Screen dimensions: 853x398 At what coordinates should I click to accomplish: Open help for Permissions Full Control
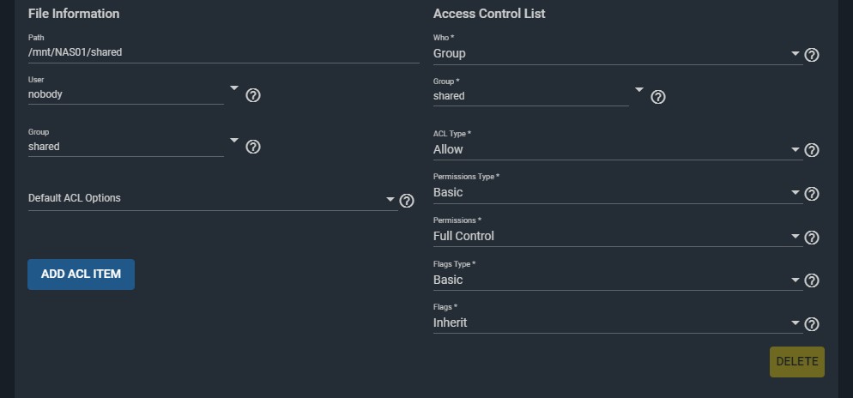812,238
